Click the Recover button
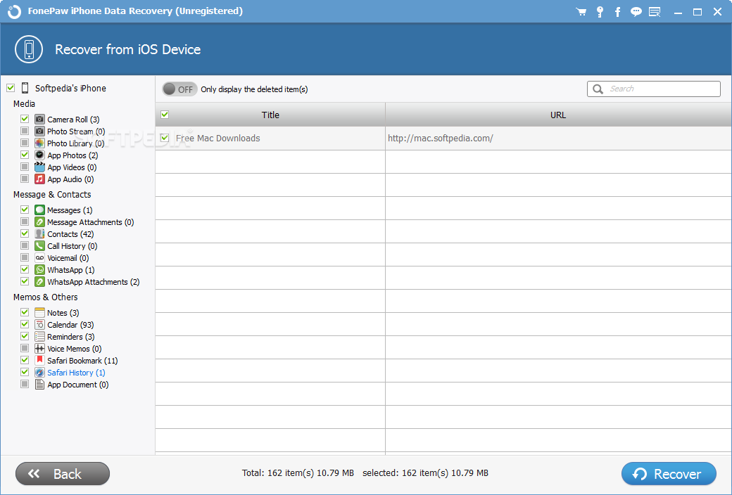 (669, 474)
